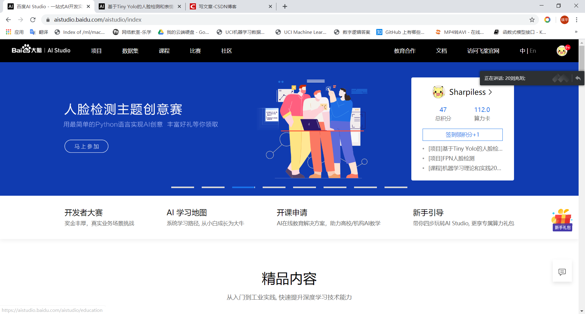
Task: Open the 数字逻辑答案 bookmark
Action: pos(352,32)
